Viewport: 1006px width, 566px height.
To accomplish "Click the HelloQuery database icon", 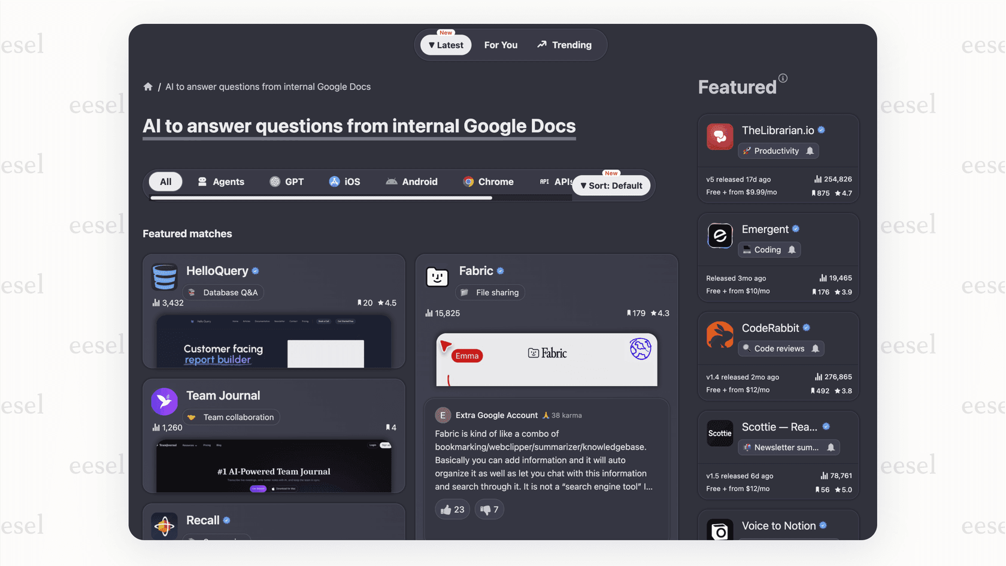I will click(164, 277).
